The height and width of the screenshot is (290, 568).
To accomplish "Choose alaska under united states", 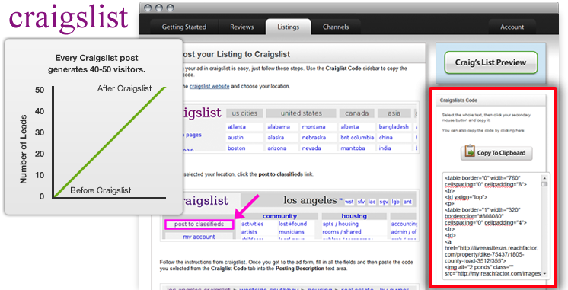I will click(x=276, y=138).
